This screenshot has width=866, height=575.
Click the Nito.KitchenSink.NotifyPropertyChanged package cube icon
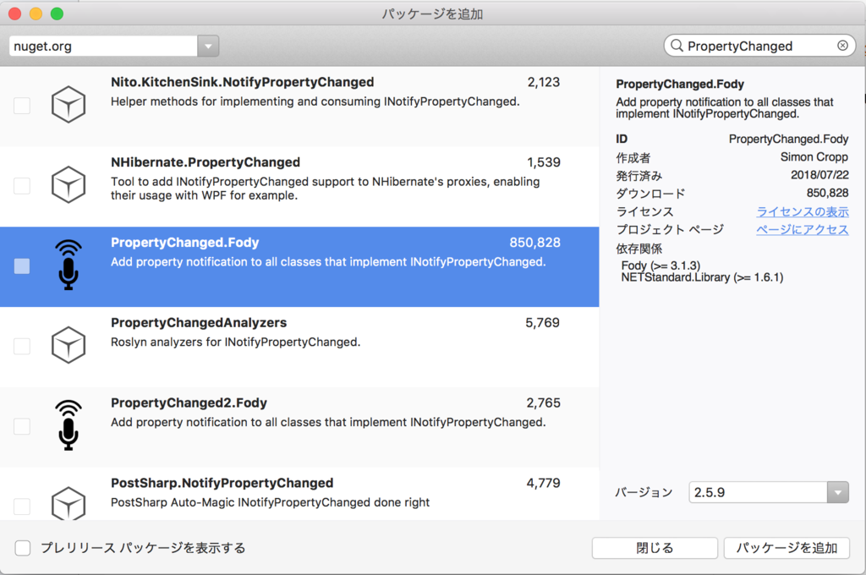point(69,104)
